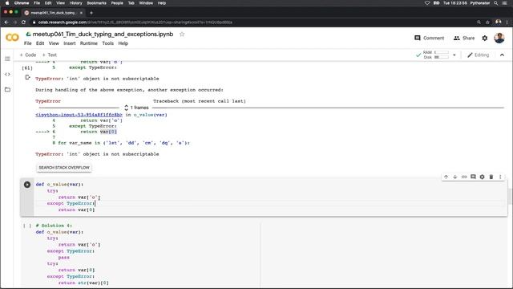This screenshot has width=513, height=289.
Task: Open the Edit menu in Colab
Action: coord(40,43)
